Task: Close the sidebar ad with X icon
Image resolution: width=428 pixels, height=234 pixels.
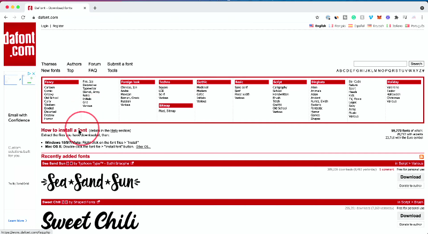Action: (34, 74)
